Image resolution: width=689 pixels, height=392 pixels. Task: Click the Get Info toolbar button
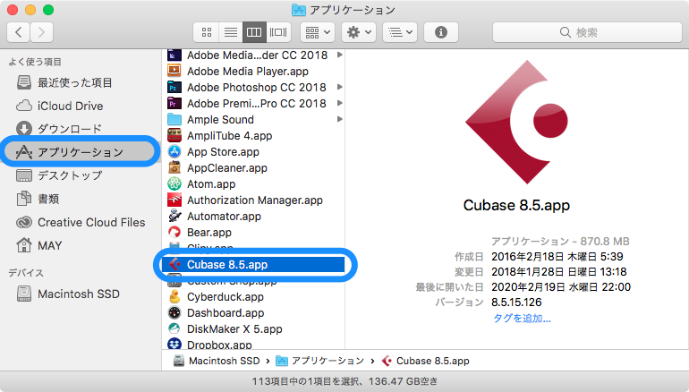441,32
